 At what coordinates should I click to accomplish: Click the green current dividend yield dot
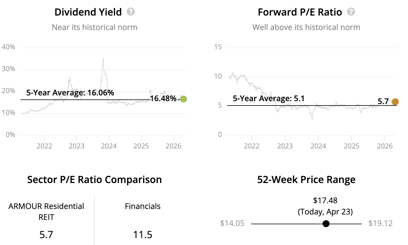point(184,99)
